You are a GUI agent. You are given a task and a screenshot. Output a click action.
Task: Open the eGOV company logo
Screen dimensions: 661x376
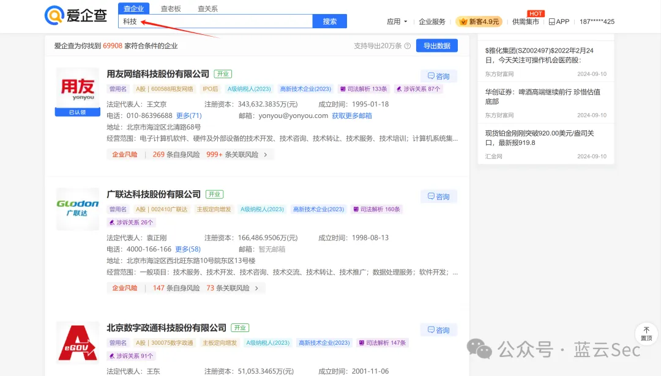point(78,342)
